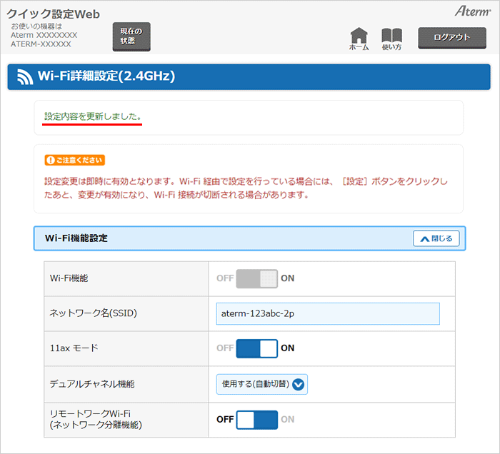Open the デュアルチャネル機能 dropdown
This screenshot has height=454, width=500.
click(x=262, y=384)
